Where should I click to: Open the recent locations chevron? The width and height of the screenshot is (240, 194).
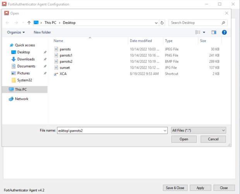[x=23, y=23]
